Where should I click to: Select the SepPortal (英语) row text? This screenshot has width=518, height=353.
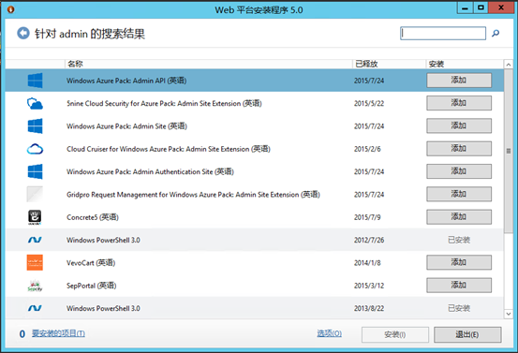point(92,286)
